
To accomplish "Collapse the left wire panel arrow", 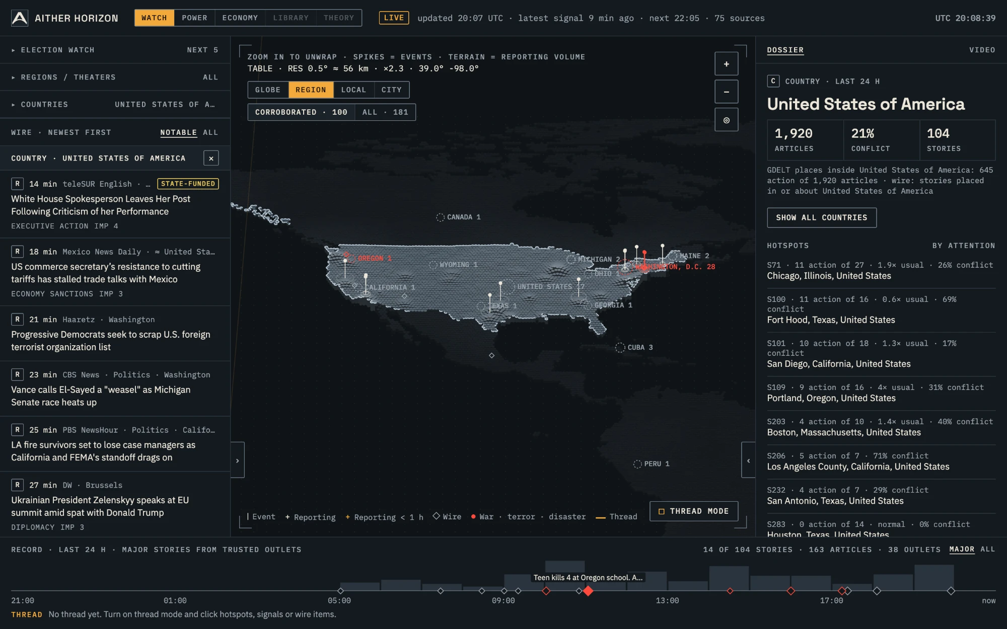I will click(238, 460).
